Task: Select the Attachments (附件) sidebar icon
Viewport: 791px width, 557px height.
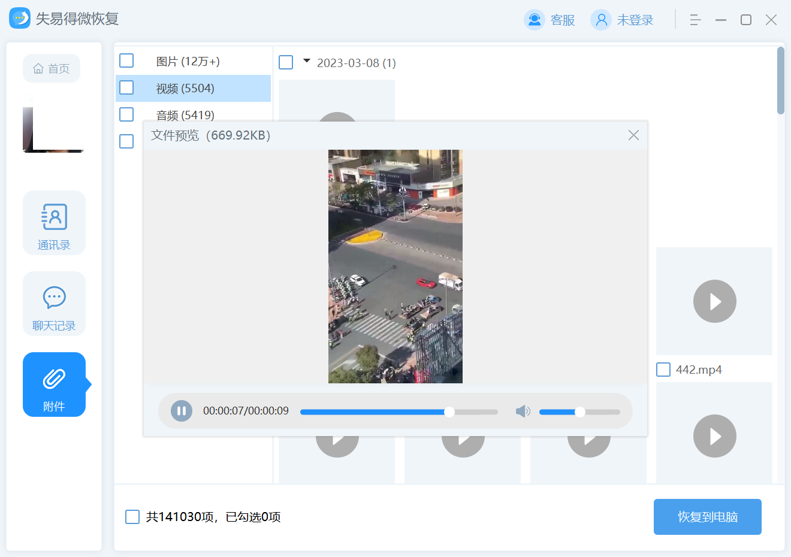Action: (x=54, y=385)
